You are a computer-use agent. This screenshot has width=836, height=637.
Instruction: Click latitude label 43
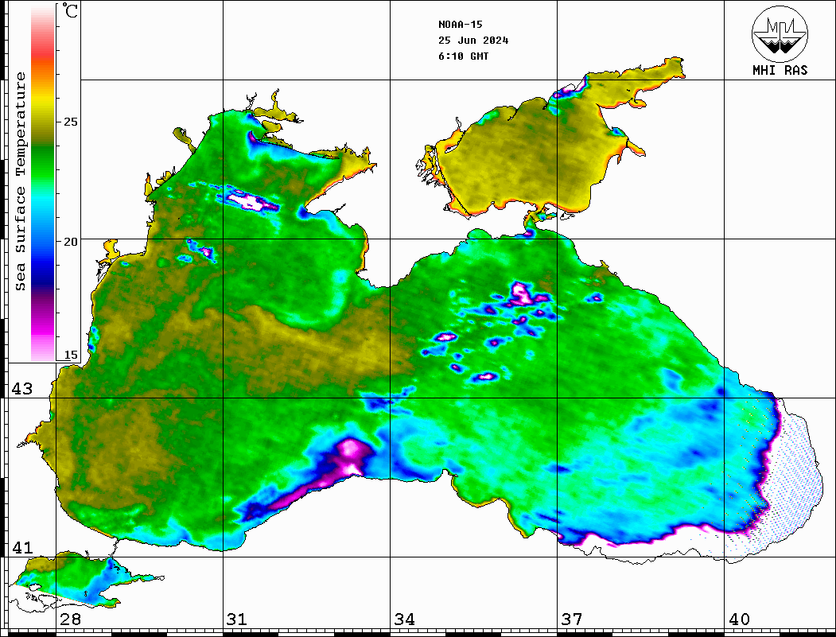coord(22,389)
